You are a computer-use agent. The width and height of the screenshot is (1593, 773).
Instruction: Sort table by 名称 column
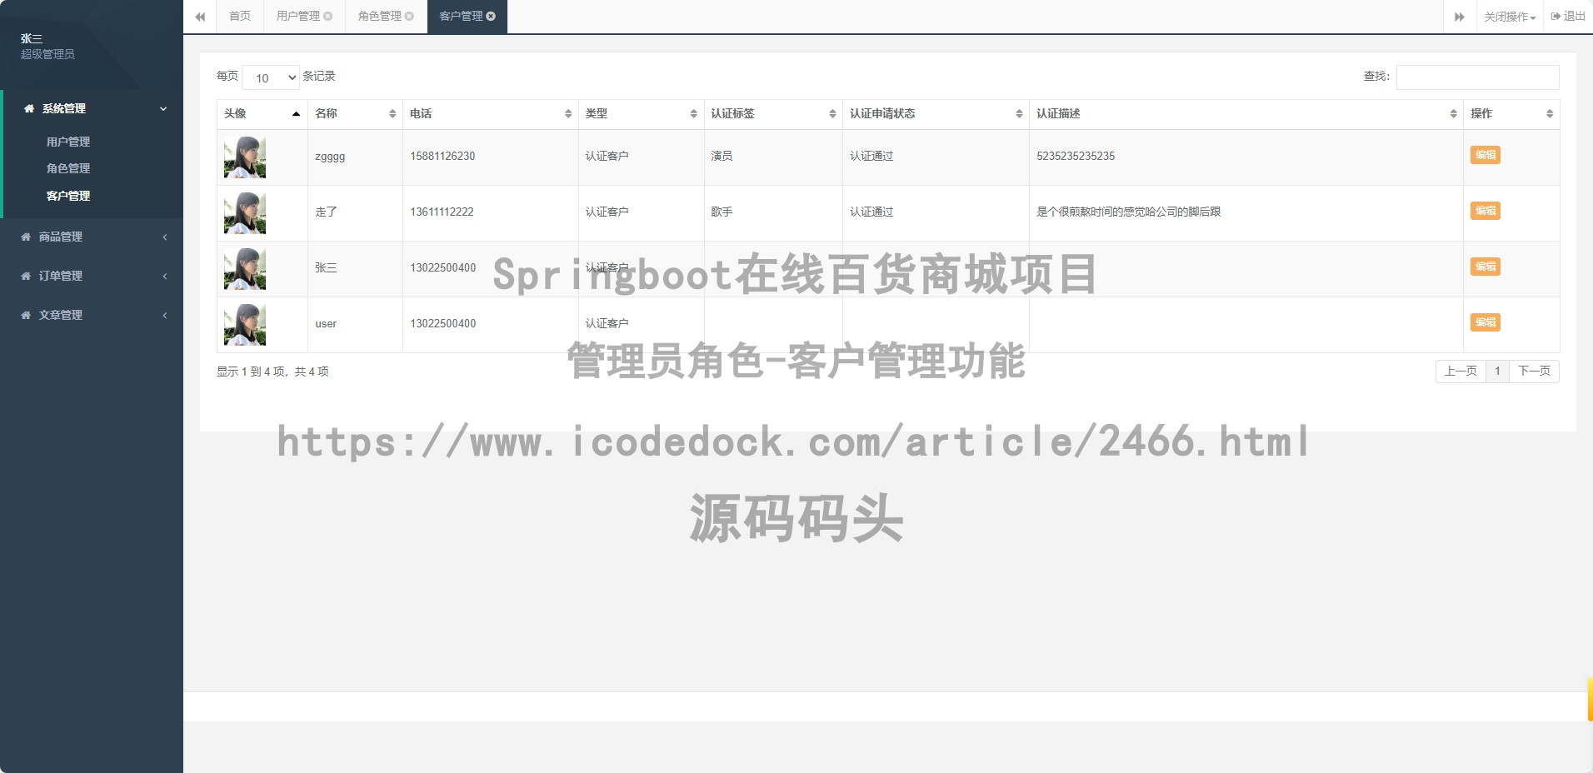pos(356,114)
